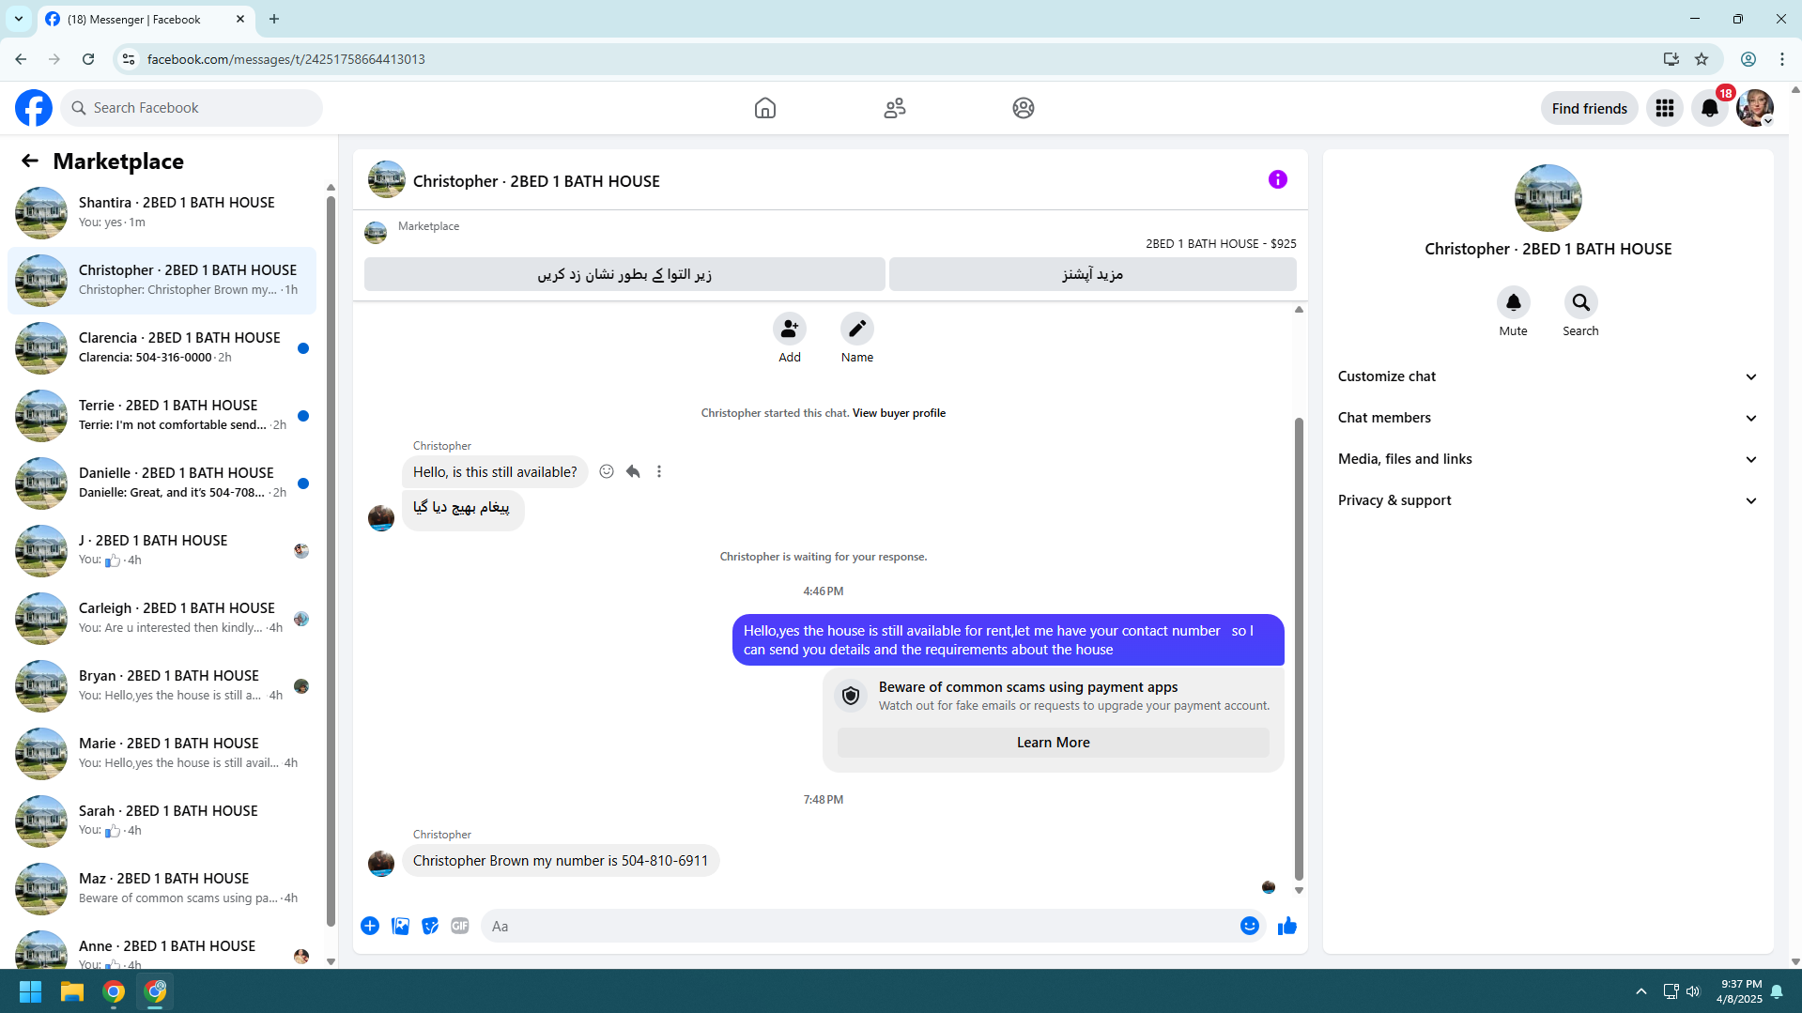
Task: Open the Windows Start menu
Action: point(30,991)
